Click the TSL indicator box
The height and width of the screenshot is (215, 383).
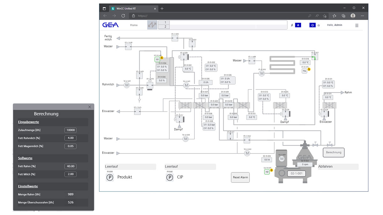[304, 71]
